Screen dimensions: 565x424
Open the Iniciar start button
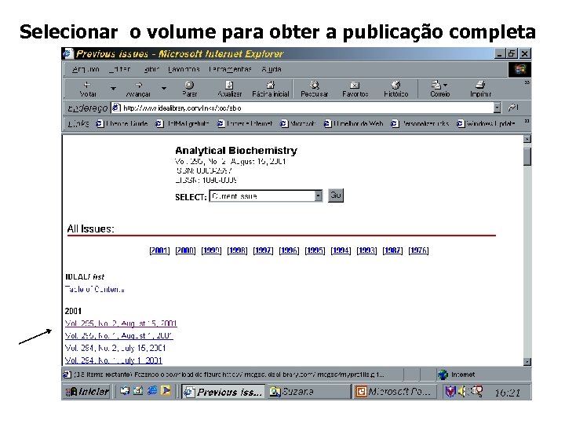point(87,392)
